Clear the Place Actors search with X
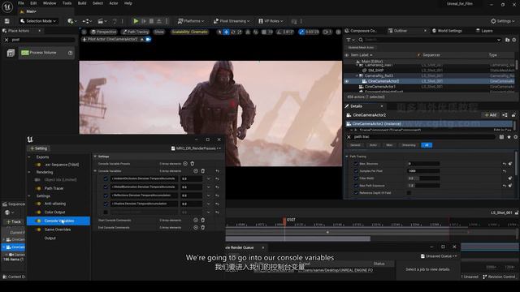 click(6, 40)
